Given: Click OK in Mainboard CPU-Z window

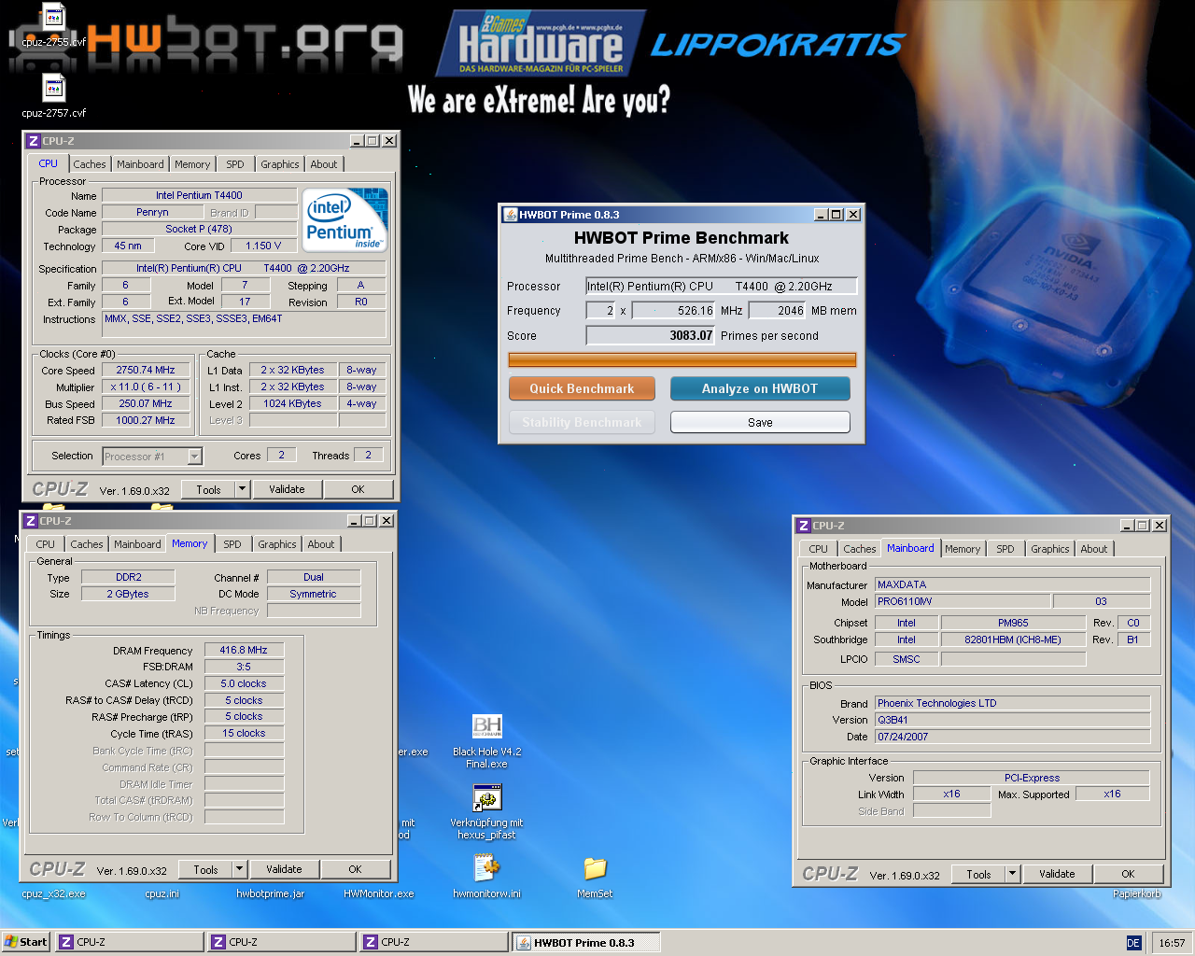Looking at the screenshot, I should click(1128, 874).
